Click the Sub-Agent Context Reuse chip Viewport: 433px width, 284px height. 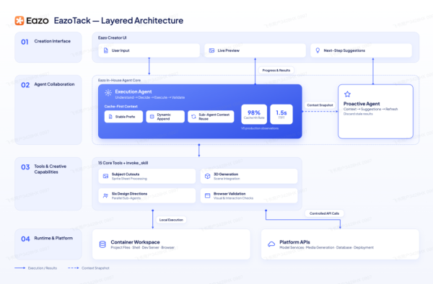[211, 117]
